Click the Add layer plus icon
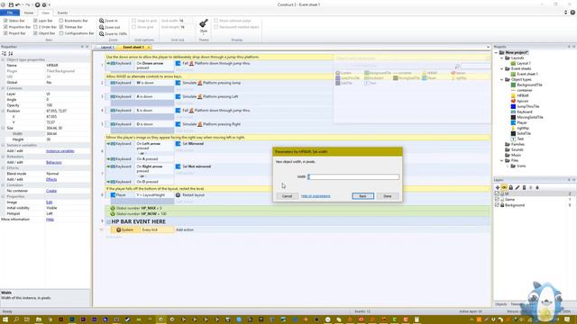The height and width of the screenshot is (324, 577). point(498,188)
